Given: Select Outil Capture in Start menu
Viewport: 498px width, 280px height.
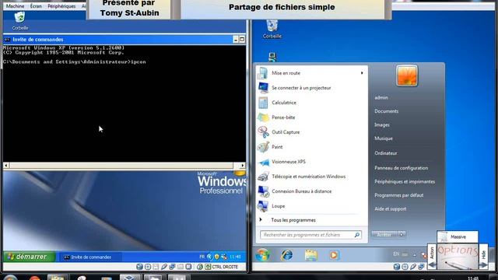Looking at the screenshot, I should click(311, 132).
